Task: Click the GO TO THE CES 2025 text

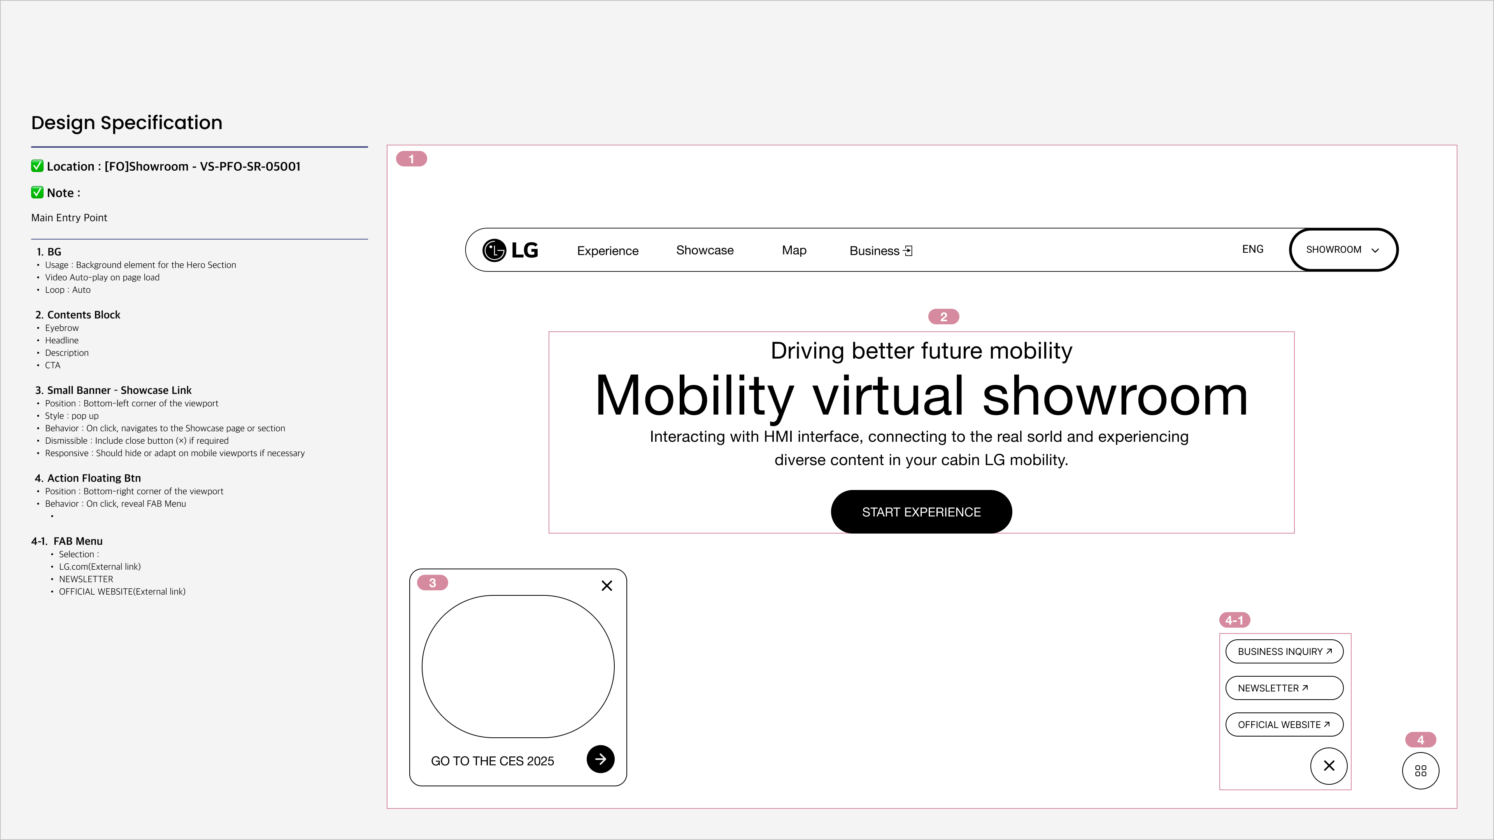Action: pyautogui.click(x=492, y=761)
